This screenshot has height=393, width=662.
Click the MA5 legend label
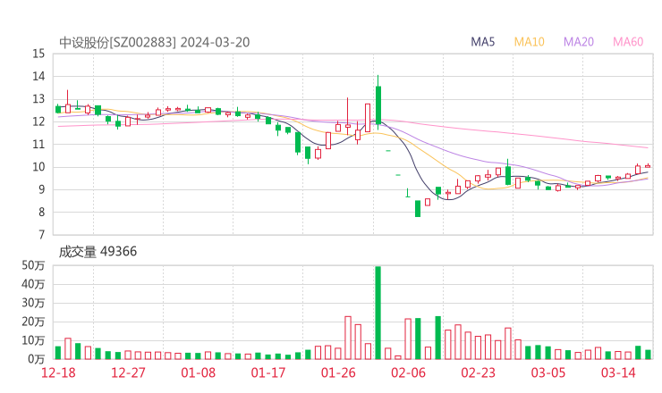click(482, 42)
